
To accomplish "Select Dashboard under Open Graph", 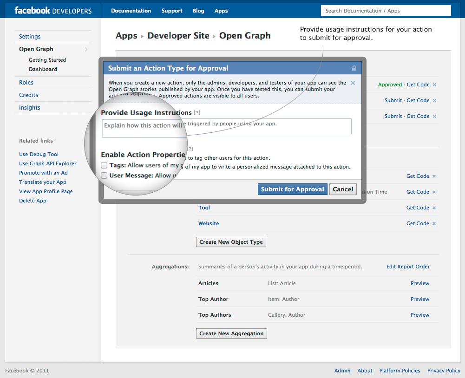I will pyautogui.click(x=43, y=69).
